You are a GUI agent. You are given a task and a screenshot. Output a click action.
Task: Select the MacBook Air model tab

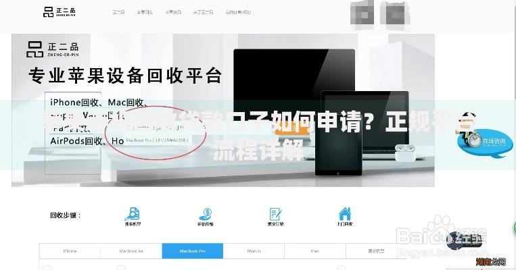click(131, 251)
